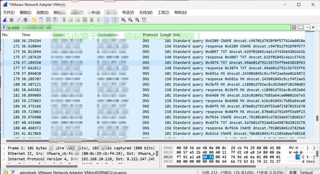Select packet 186 CNAME query 0xf634
The height and width of the screenshot is (174, 320).
pyautogui.click(x=153, y=117)
